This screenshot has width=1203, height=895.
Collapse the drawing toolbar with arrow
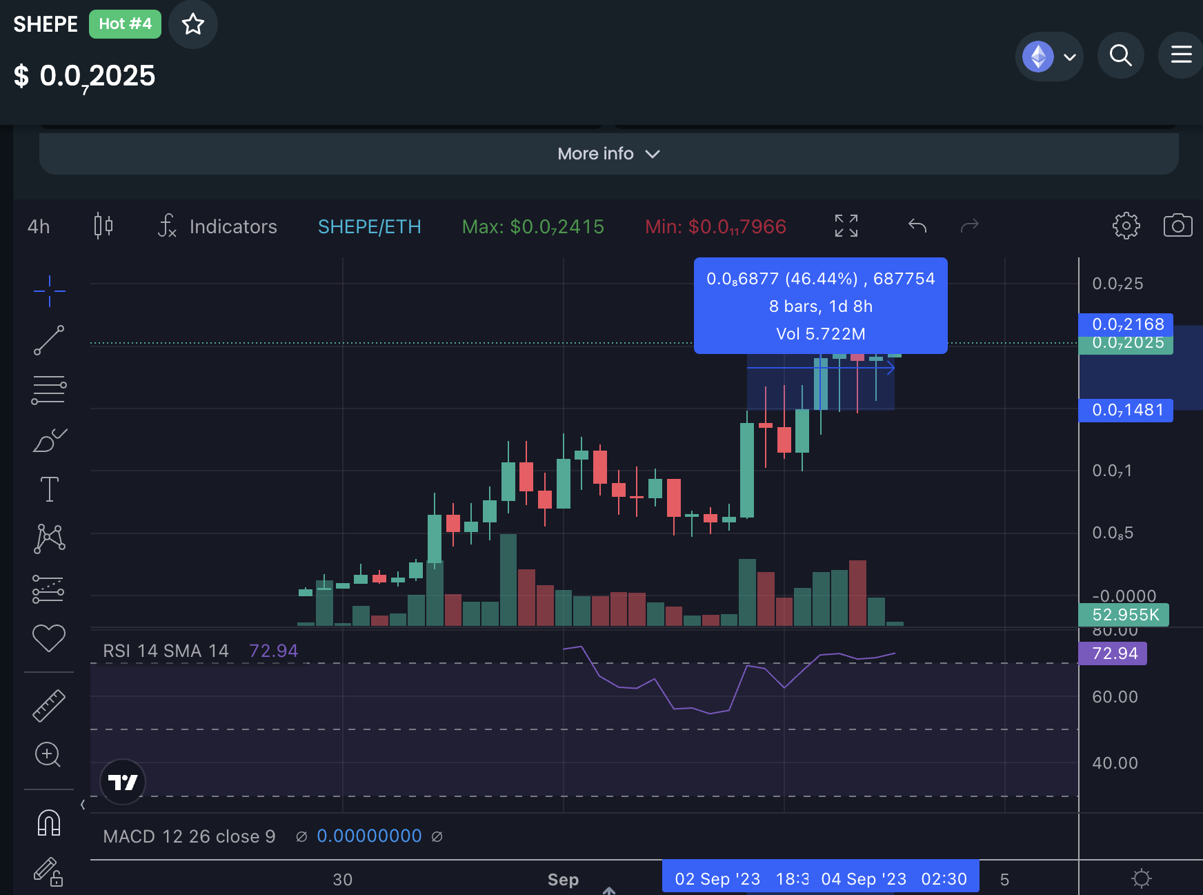(83, 805)
